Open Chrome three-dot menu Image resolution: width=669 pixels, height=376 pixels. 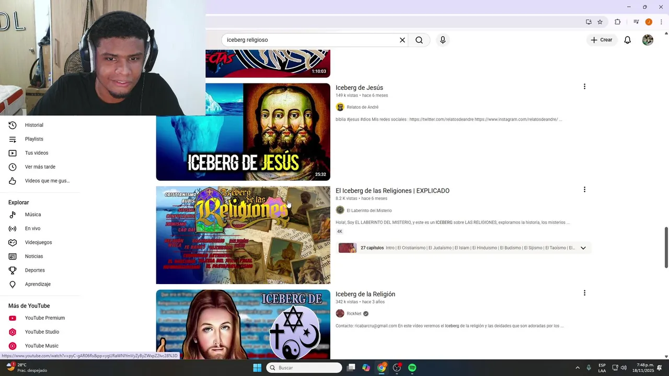(x=661, y=22)
